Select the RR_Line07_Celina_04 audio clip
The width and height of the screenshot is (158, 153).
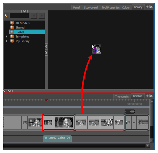point(57,139)
